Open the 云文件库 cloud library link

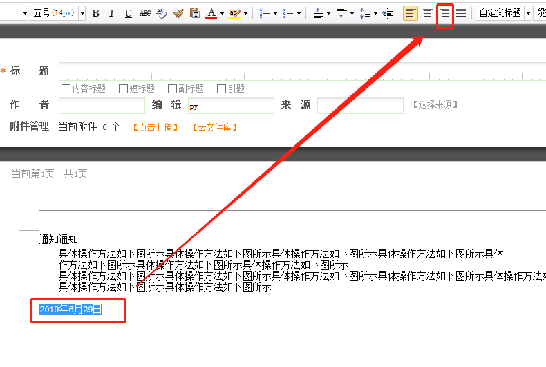(x=216, y=127)
